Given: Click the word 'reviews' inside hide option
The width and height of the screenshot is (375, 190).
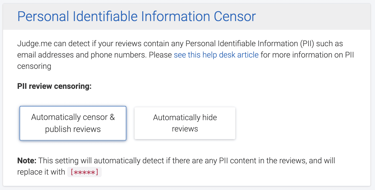Looking at the screenshot, I should tap(185, 129).
